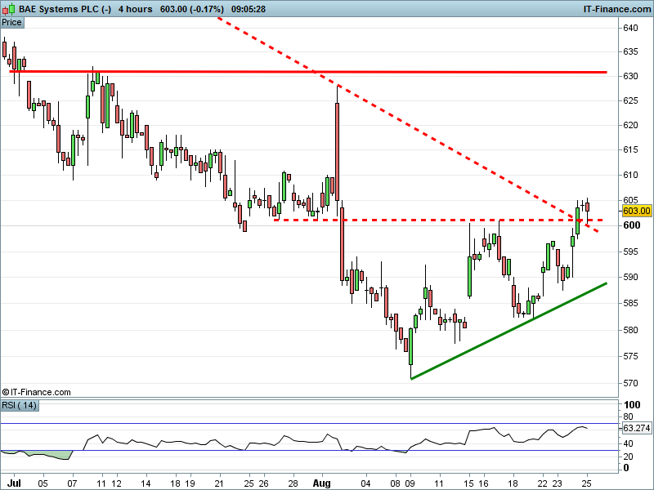Click the 570 price axis label

(630, 383)
